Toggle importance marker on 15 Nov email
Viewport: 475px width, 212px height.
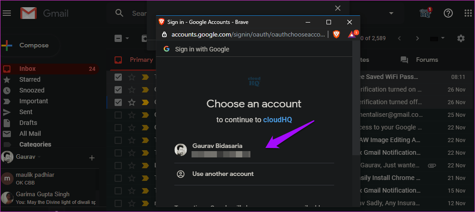145,191
